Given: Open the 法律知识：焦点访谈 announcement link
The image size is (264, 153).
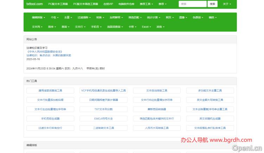Looking at the screenshot, I should [49, 55].
